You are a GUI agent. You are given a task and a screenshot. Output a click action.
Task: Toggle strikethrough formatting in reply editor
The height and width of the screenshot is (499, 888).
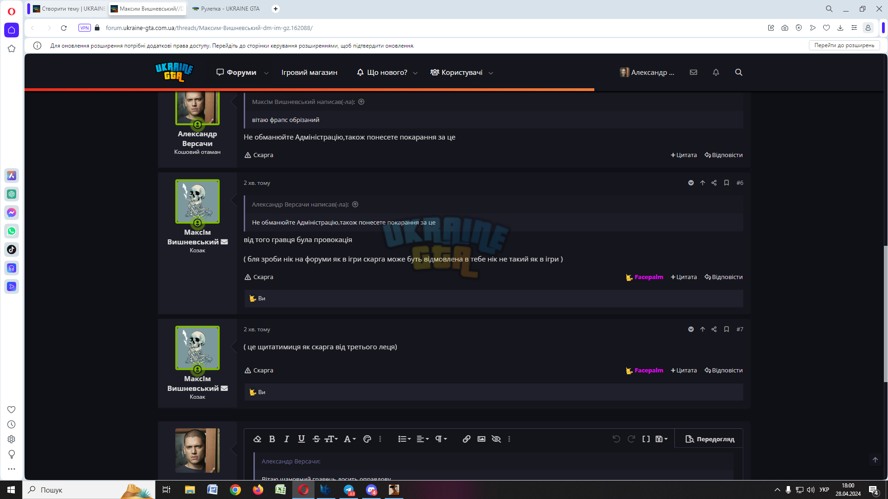[x=316, y=439]
